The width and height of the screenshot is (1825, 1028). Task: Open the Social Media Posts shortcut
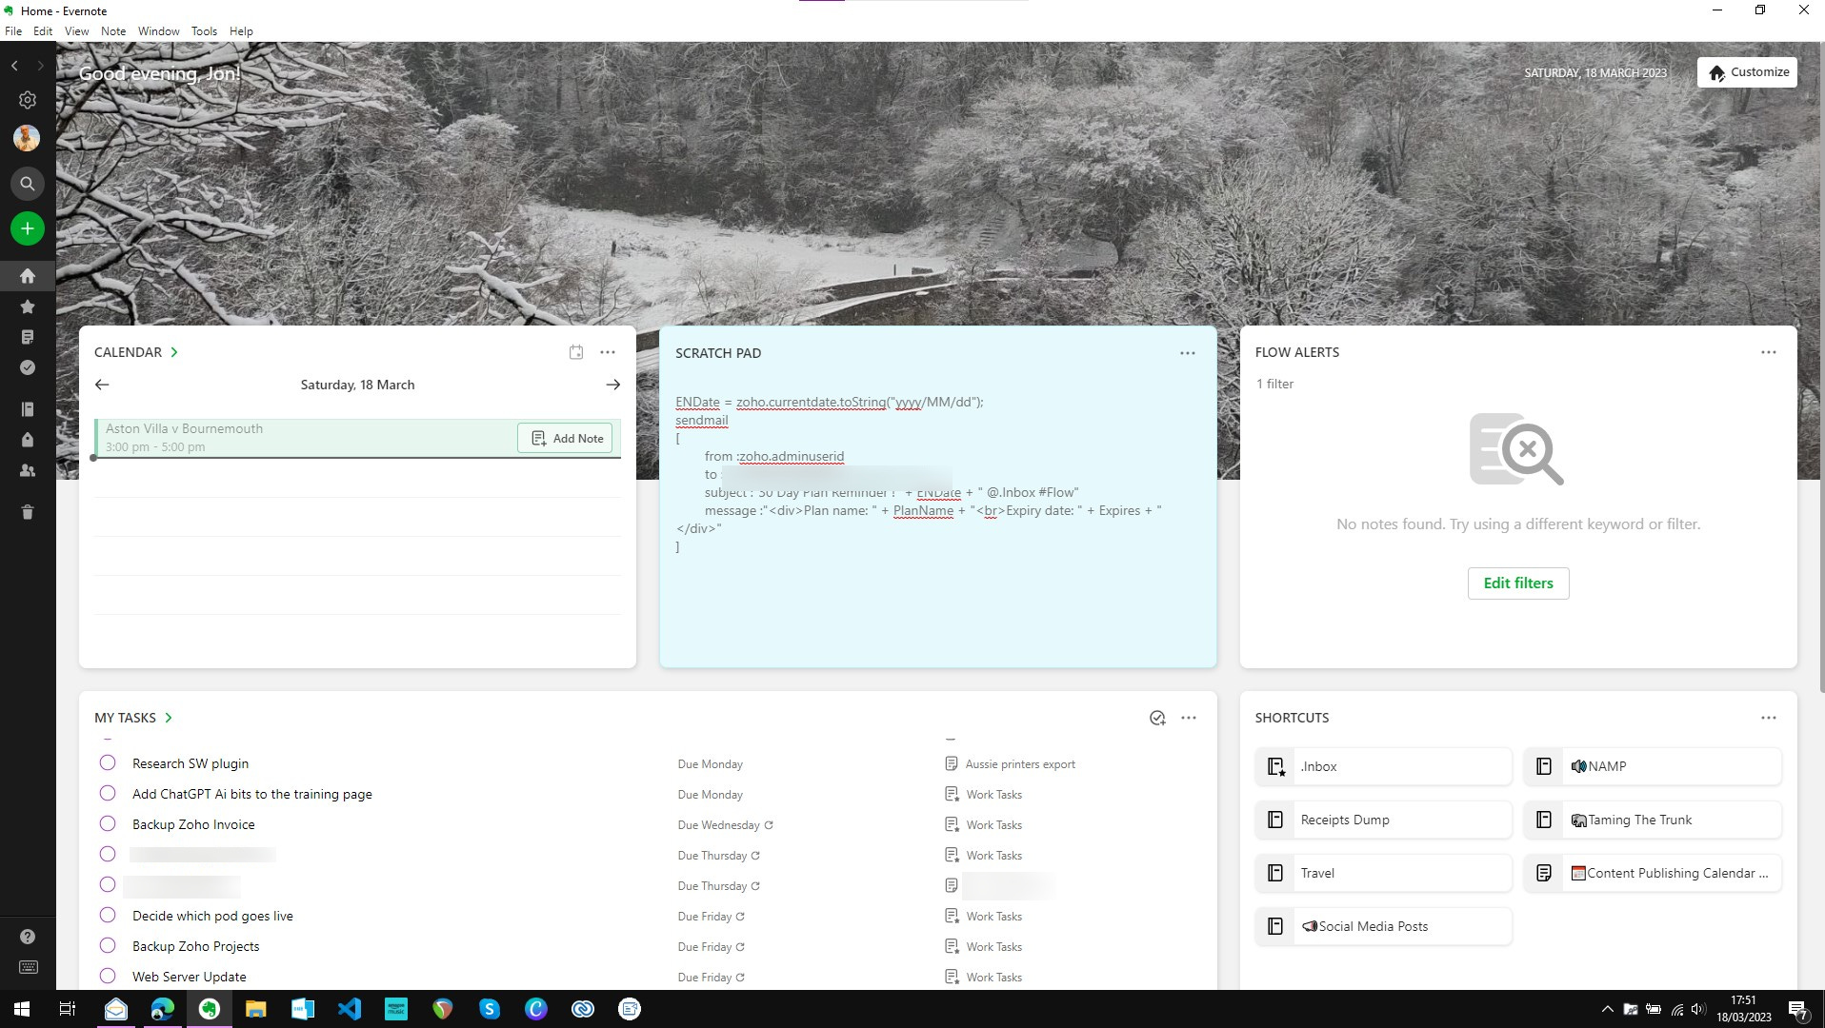(1383, 926)
